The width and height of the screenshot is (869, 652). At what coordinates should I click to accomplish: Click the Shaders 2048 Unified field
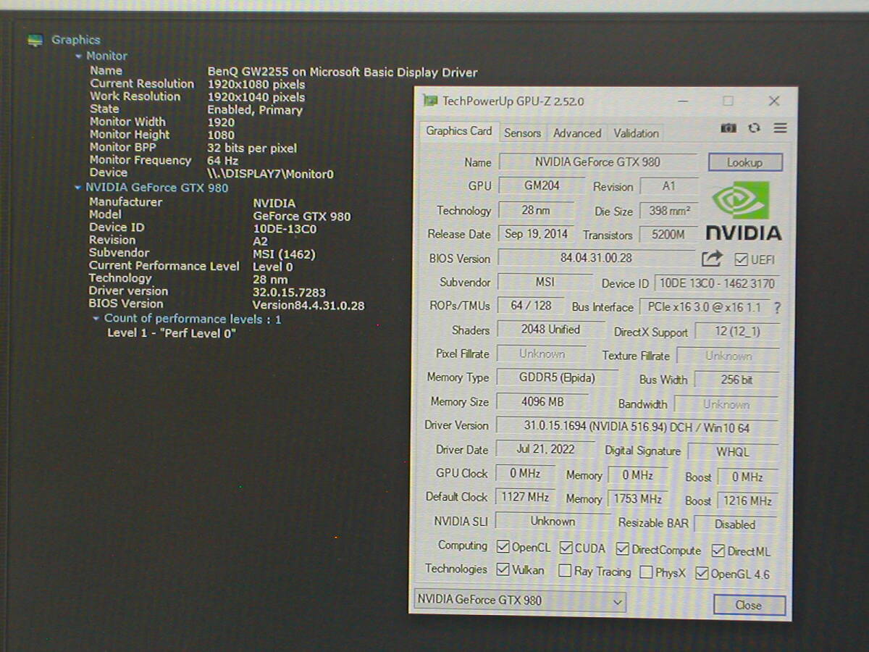[550, 330]
